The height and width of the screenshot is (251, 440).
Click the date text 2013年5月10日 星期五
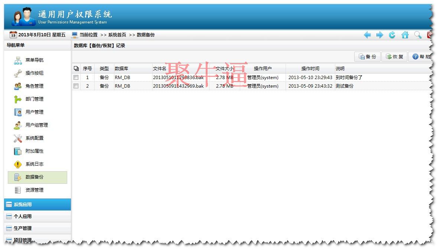[42, 35]
